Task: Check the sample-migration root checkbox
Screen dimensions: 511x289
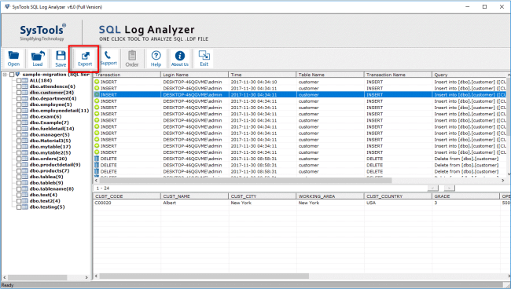Action: [x=12, y=75]
